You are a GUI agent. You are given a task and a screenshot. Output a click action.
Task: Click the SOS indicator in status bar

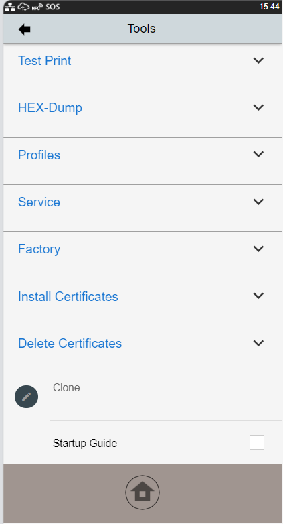[53, 7]
